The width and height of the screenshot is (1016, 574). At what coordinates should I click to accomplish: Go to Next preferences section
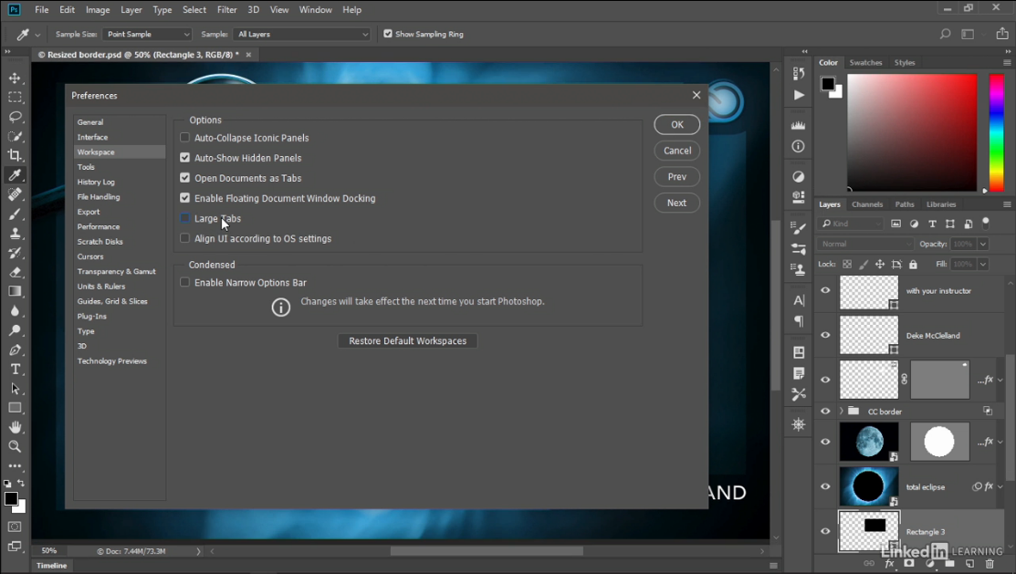(x=677, y=203)
